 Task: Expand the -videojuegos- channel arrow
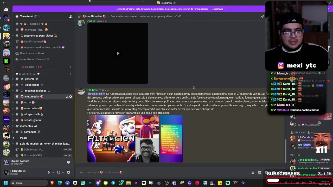coord(13,85)
